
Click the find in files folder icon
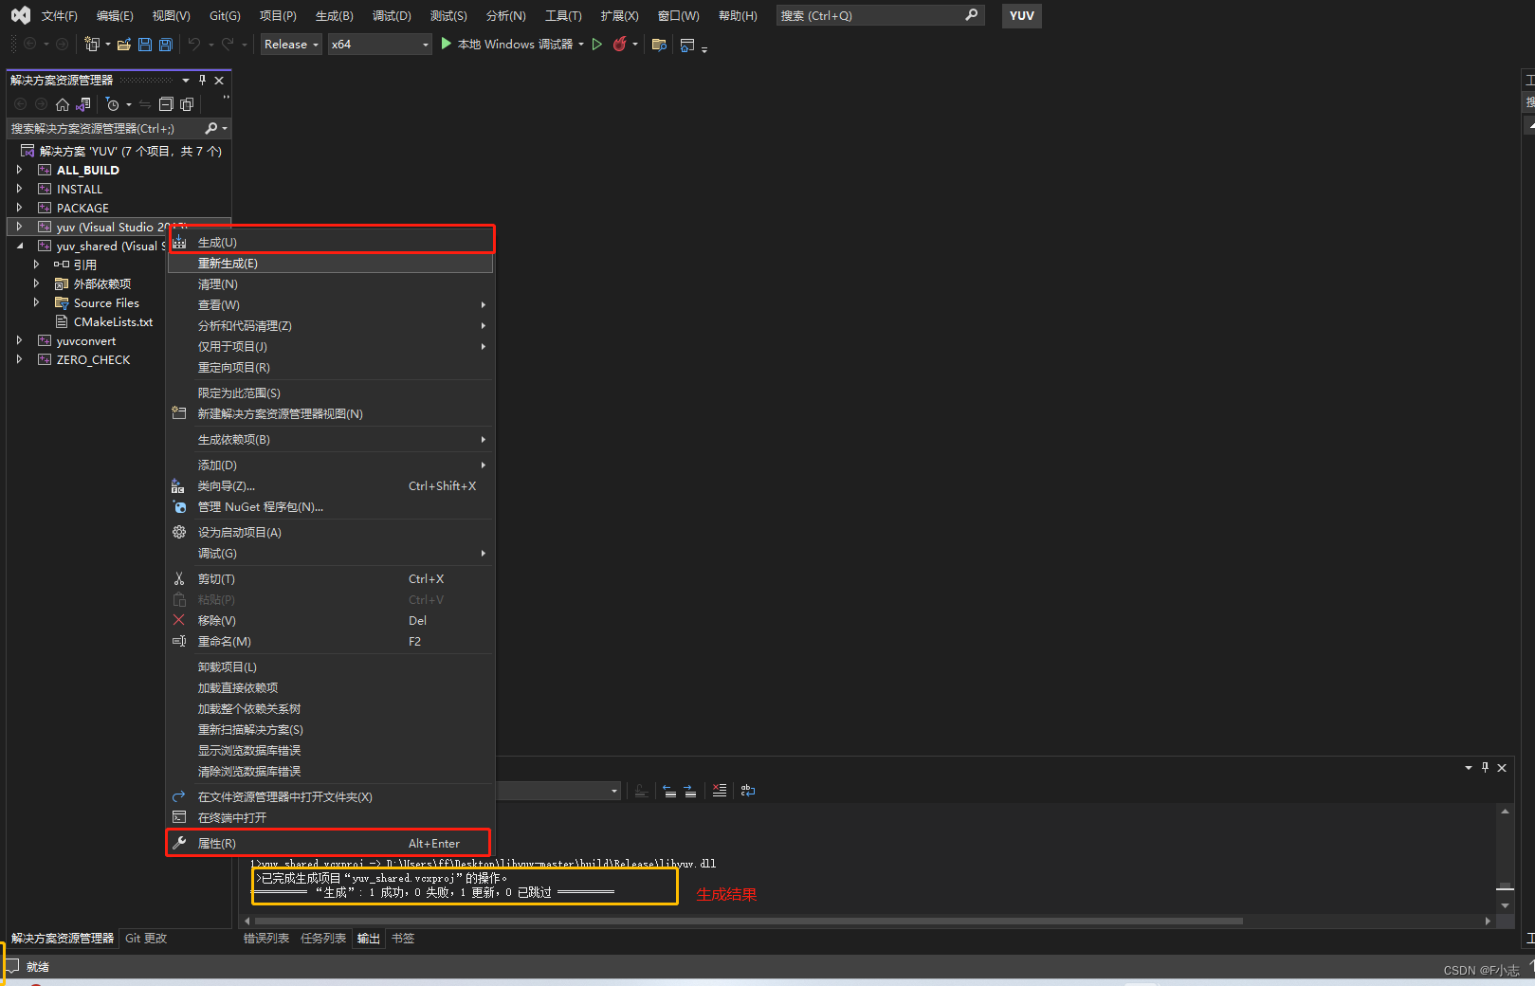(x=659, y=44)
